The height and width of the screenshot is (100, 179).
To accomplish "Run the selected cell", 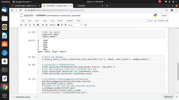I will click(x=53, y=25).
